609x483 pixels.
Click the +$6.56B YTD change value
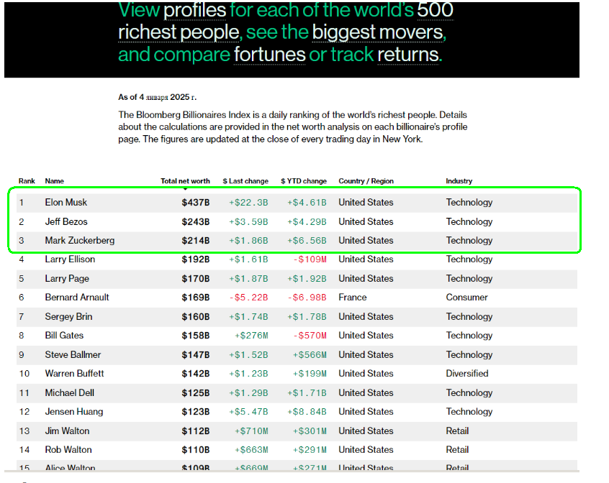307,240
